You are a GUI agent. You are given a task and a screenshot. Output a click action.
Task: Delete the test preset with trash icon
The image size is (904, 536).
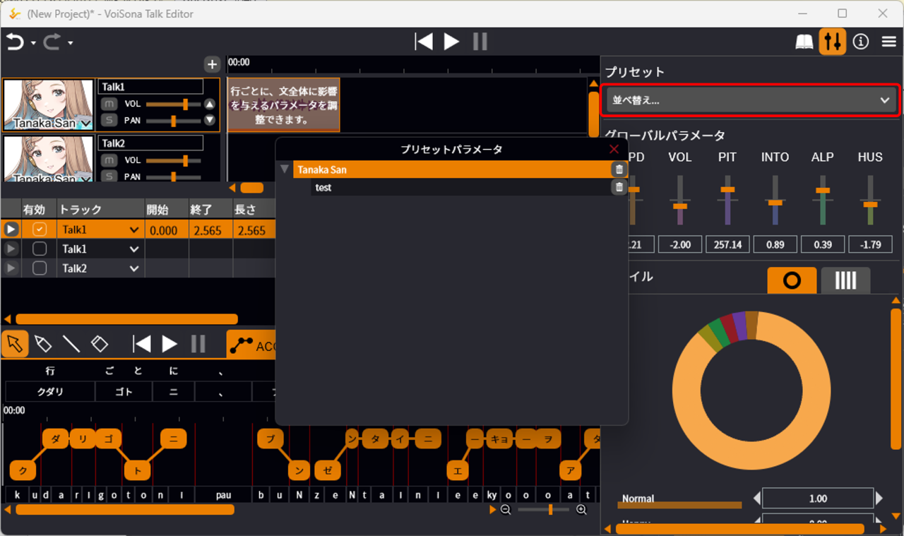(619, 187)
